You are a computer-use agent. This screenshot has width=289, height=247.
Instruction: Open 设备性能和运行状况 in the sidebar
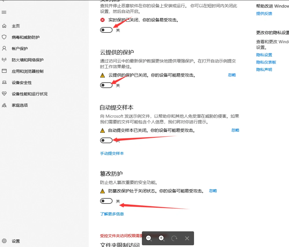pyautogui.click(x=30, y=94)
